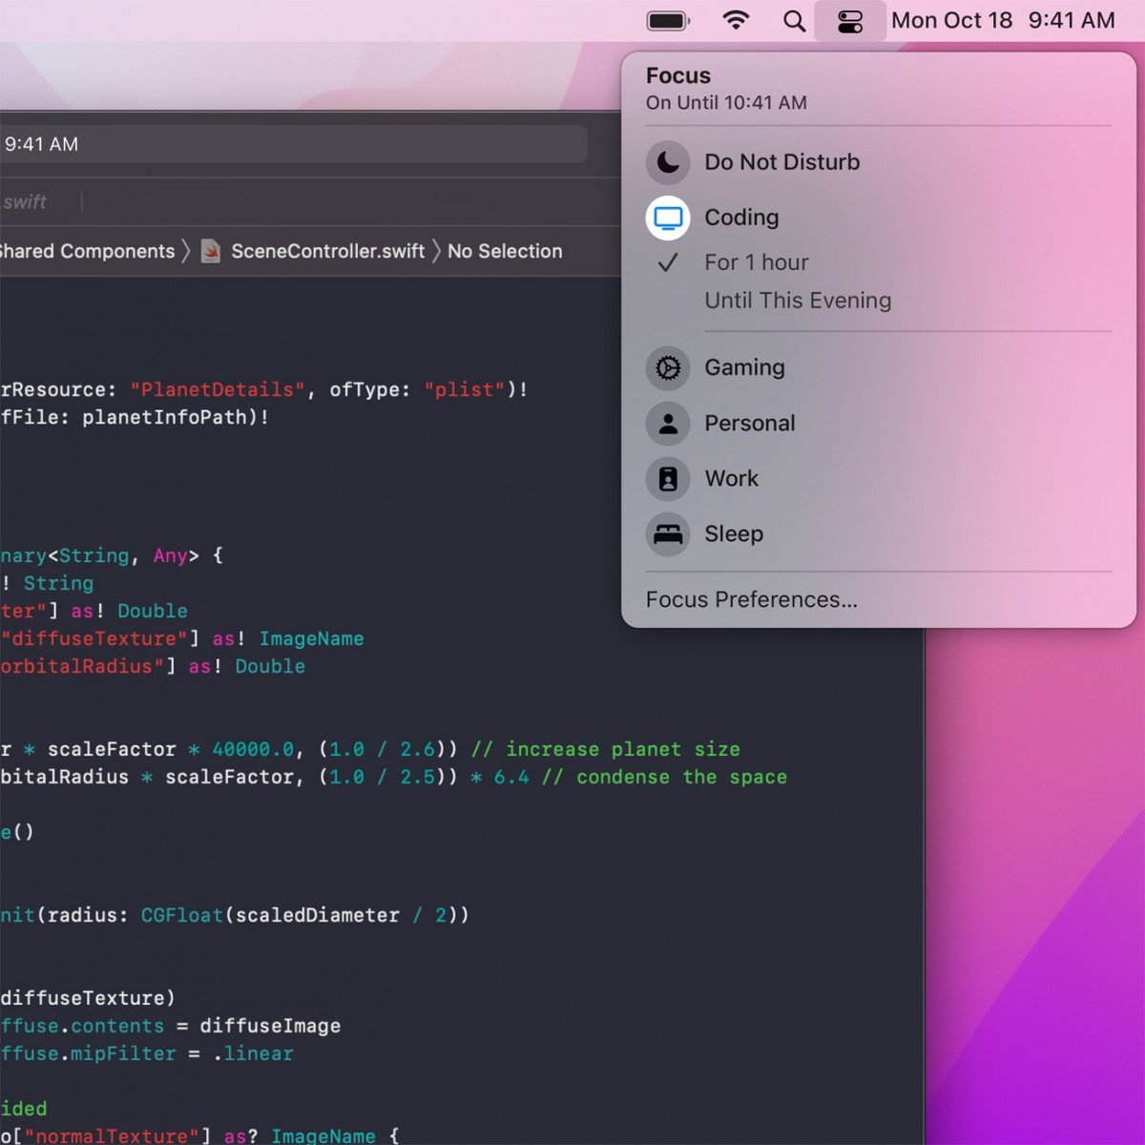Click the SceneController.swift file icon
This screenshot has height=1145, width=1145.
(x=211, y=251)
